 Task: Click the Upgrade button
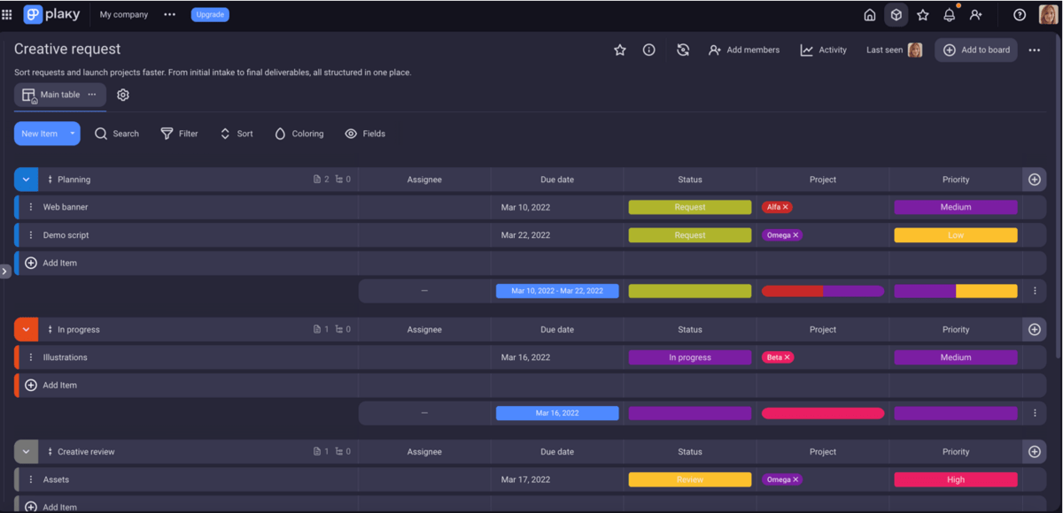pos(210,14)
